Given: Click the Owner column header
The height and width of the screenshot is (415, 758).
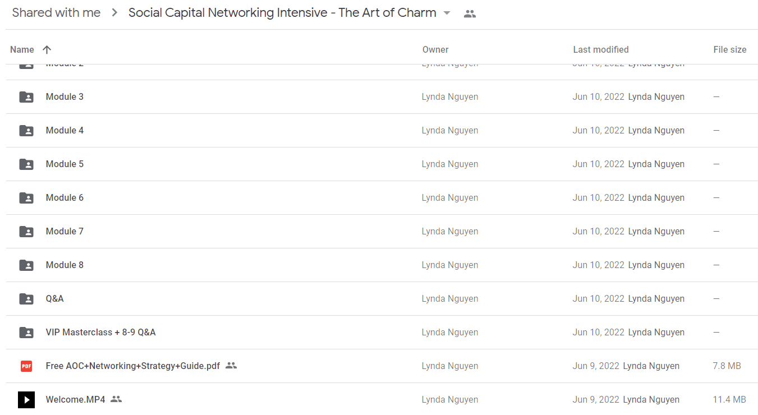Looking at the screenshot, I should [435, 49].
